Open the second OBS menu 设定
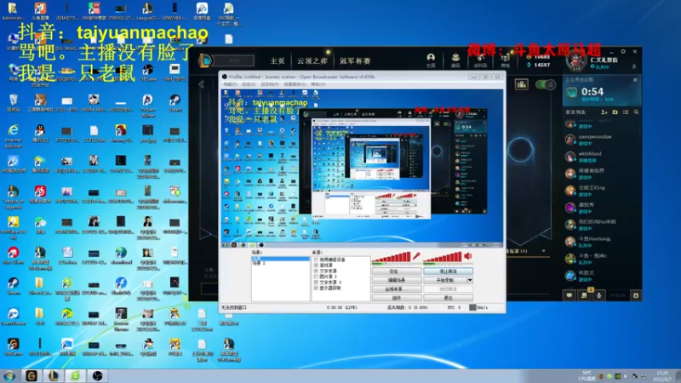 tap(249, 84)
